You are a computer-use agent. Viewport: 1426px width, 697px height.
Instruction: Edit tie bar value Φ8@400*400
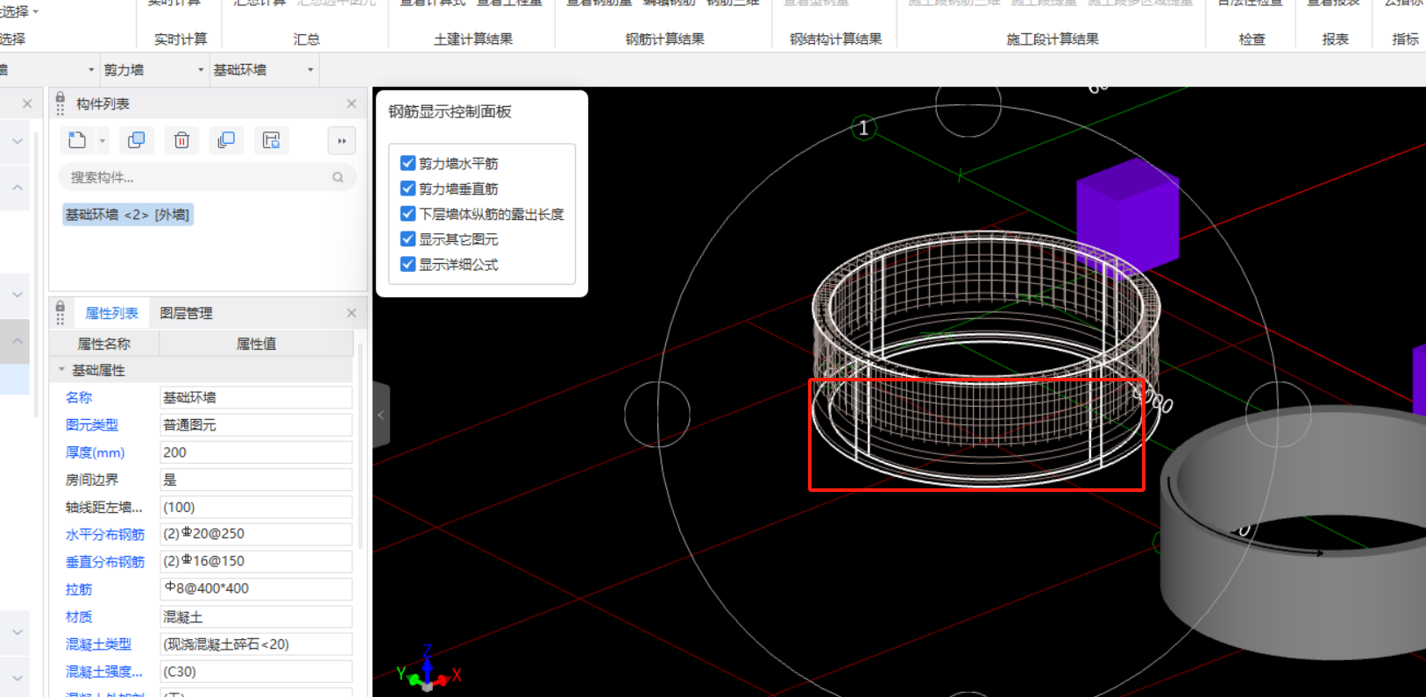[x=256, y=589]
